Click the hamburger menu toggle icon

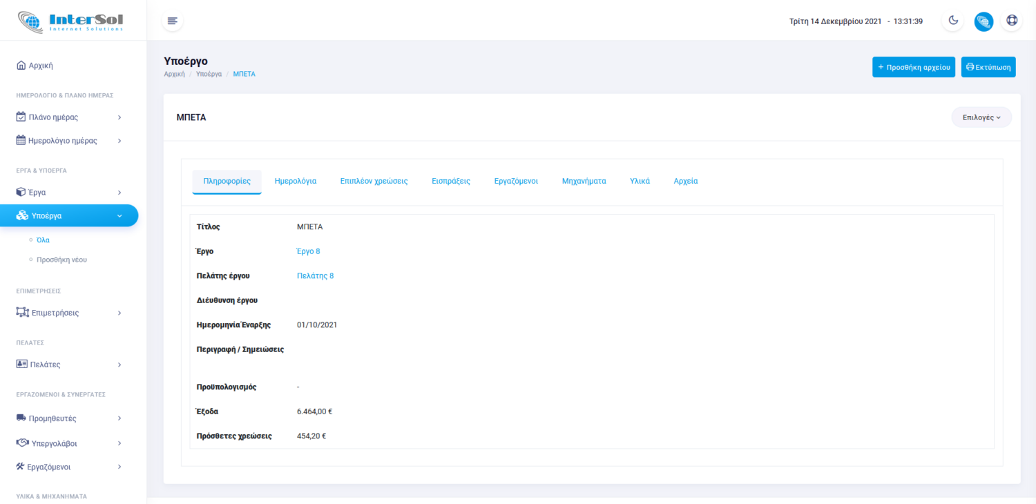pyautogui.click(x=173, y=21)
